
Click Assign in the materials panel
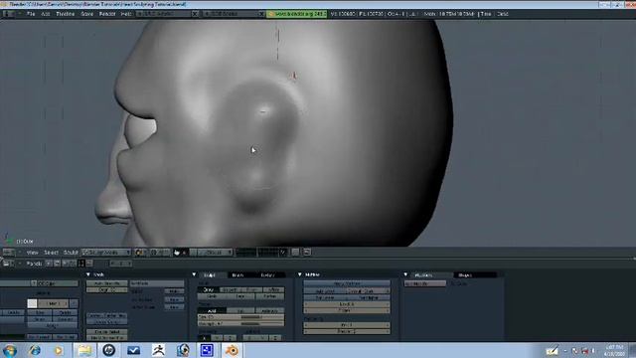click(52, 326)
